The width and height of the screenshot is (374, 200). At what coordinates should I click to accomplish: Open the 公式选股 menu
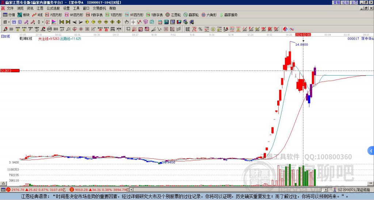(x=53, y=8)
